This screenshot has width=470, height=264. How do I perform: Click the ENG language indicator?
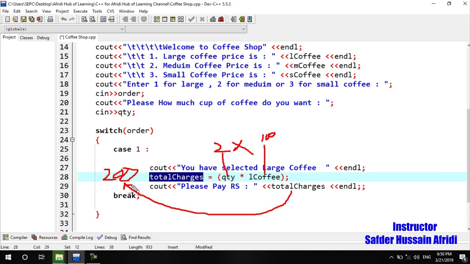click(427, 257)
